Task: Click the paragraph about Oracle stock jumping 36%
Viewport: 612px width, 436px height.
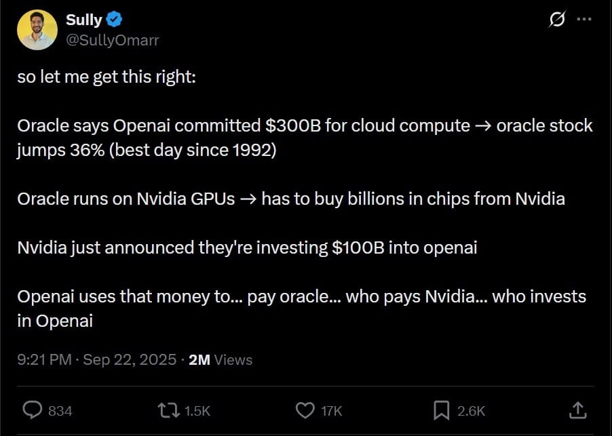Action: coord(305,137)
